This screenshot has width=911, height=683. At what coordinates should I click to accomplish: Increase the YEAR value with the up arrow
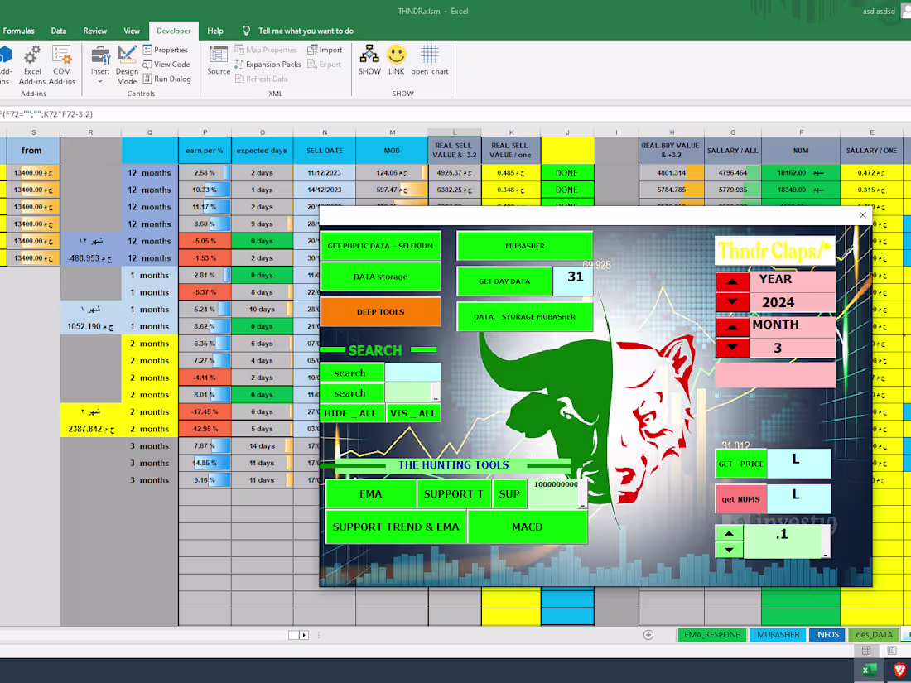tap(732, 281)
